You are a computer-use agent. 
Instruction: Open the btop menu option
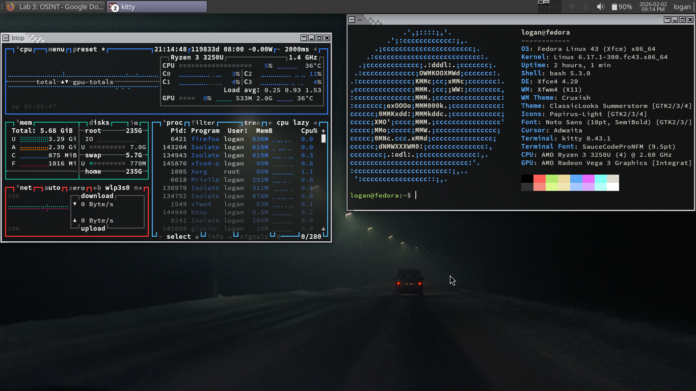56,49
